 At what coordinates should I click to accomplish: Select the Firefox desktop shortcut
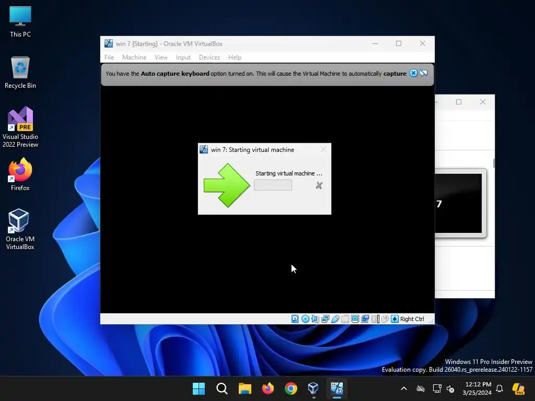coord(20,174)
